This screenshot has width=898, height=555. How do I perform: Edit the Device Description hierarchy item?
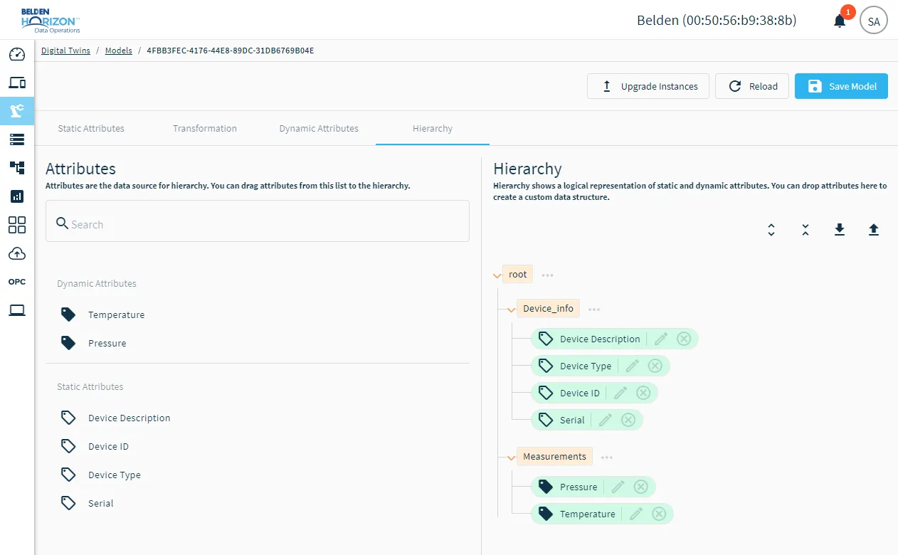tap(661, 339)
